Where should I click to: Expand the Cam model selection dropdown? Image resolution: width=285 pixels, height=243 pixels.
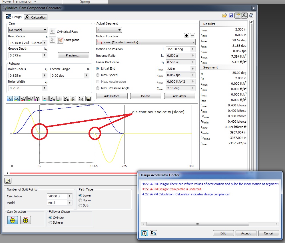(x=45, y=30)
